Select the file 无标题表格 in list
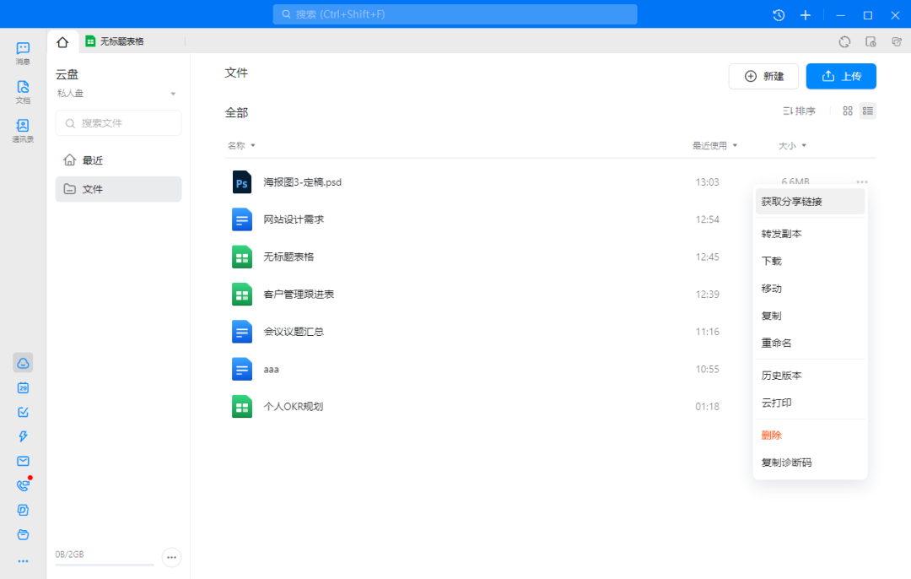Screen dimensions: 911x579 pyautogui.click(x=288, y=257)
